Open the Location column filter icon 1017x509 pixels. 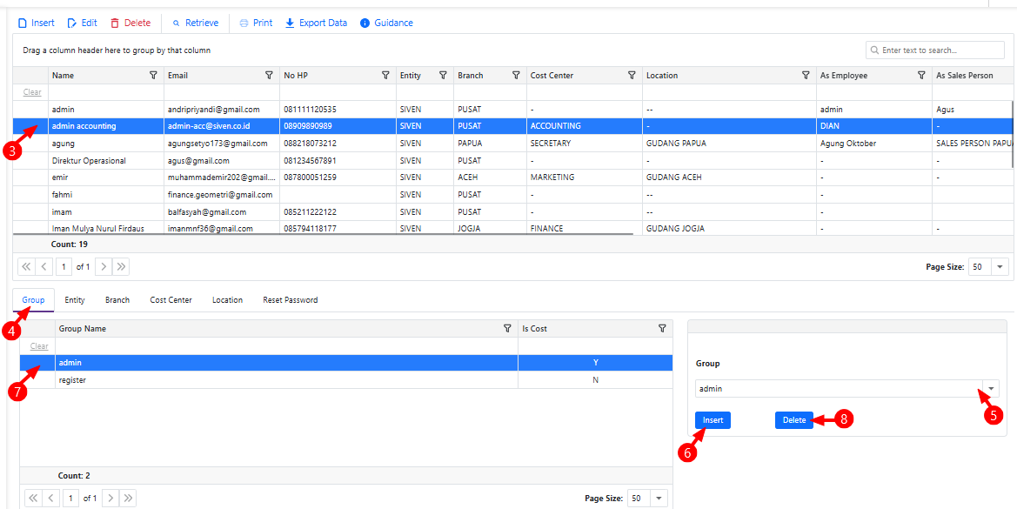[x=806, y=75]
